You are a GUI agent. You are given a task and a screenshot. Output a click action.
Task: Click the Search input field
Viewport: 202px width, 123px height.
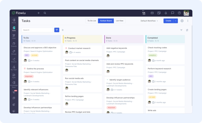[x=37, y=30]
